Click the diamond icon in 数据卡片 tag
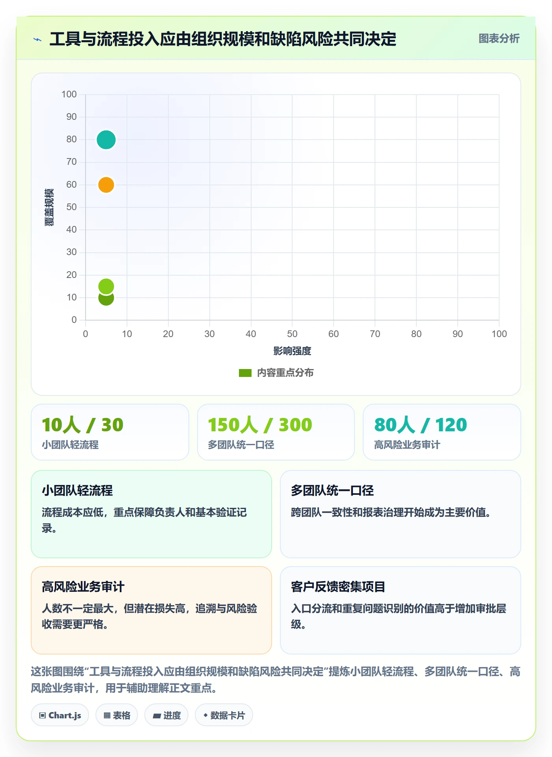This screenshot has width=552, height=757. point(205,715)
